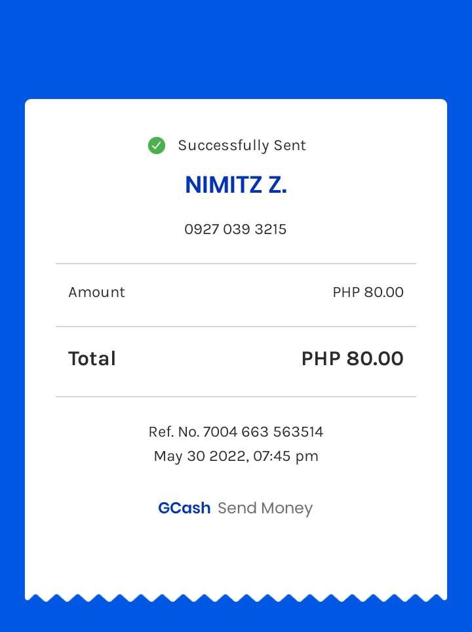Click the PHP 80.00 value in the Amount row

click(x=368, y=292)
